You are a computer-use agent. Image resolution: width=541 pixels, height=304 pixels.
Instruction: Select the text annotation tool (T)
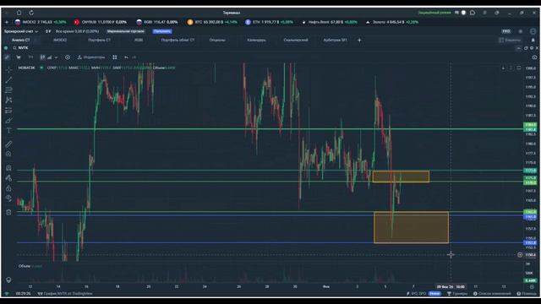pyautogui.click(x=9, y=131)
